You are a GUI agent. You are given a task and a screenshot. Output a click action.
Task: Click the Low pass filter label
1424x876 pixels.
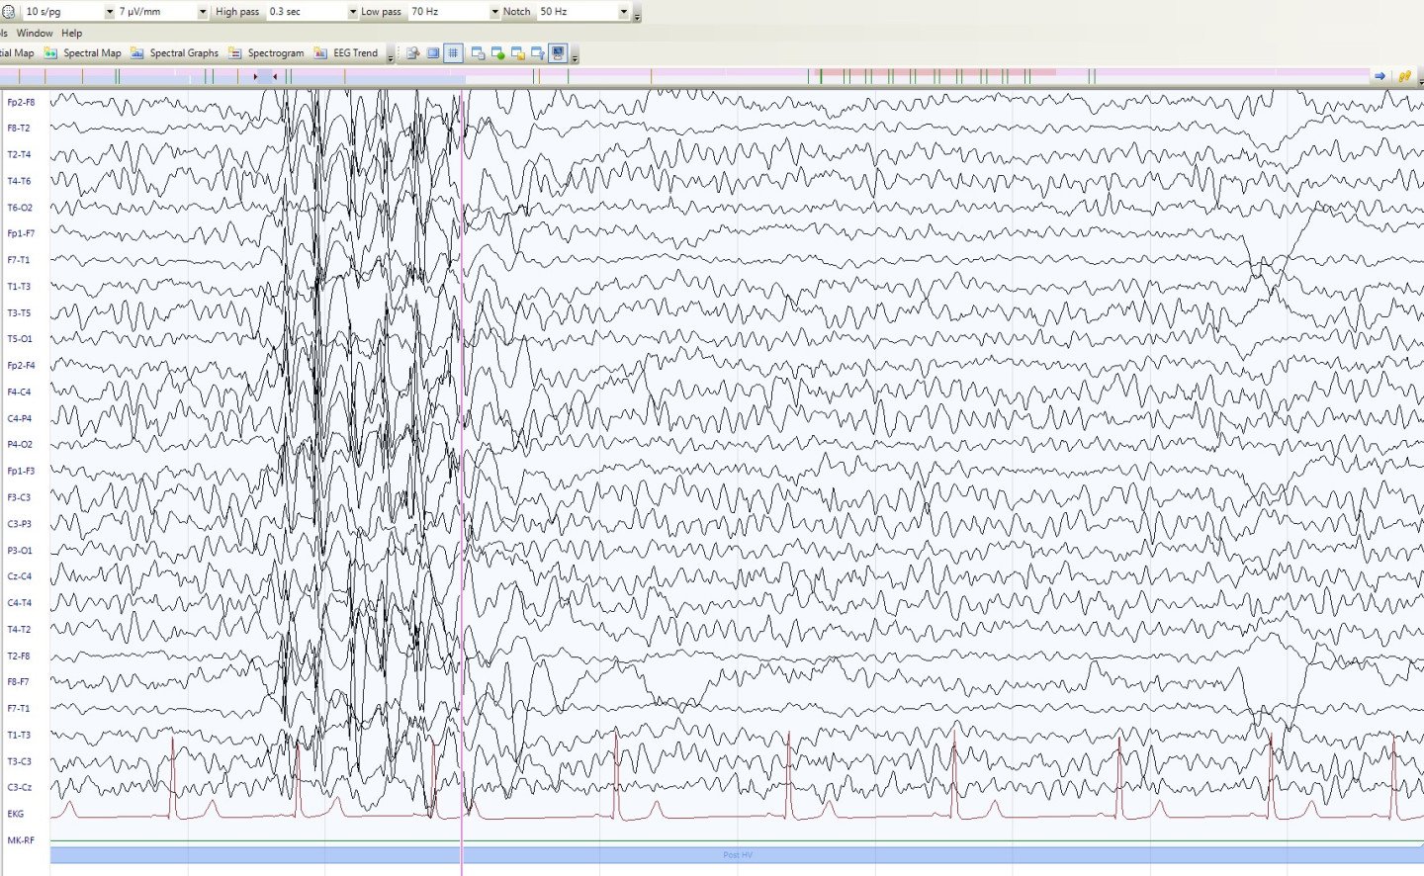click(381, 12)
